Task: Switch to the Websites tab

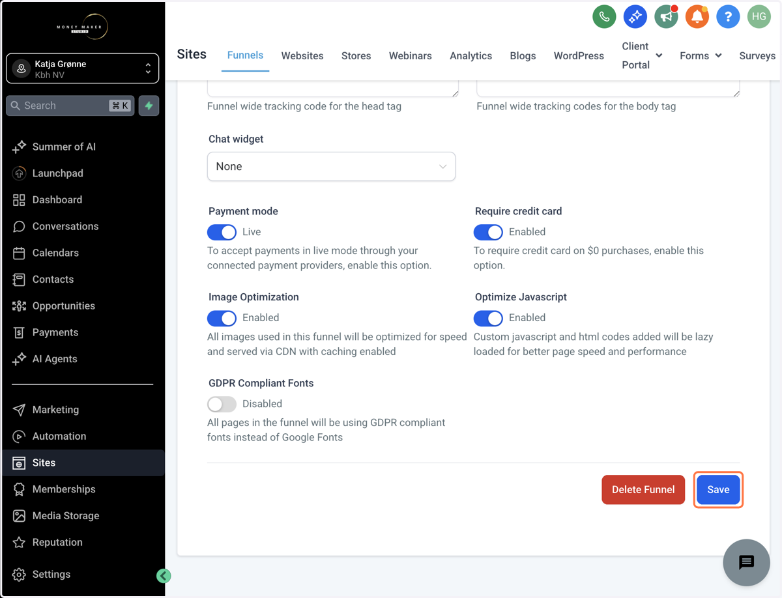Action: pyautogui.click(x=302, y=56)
